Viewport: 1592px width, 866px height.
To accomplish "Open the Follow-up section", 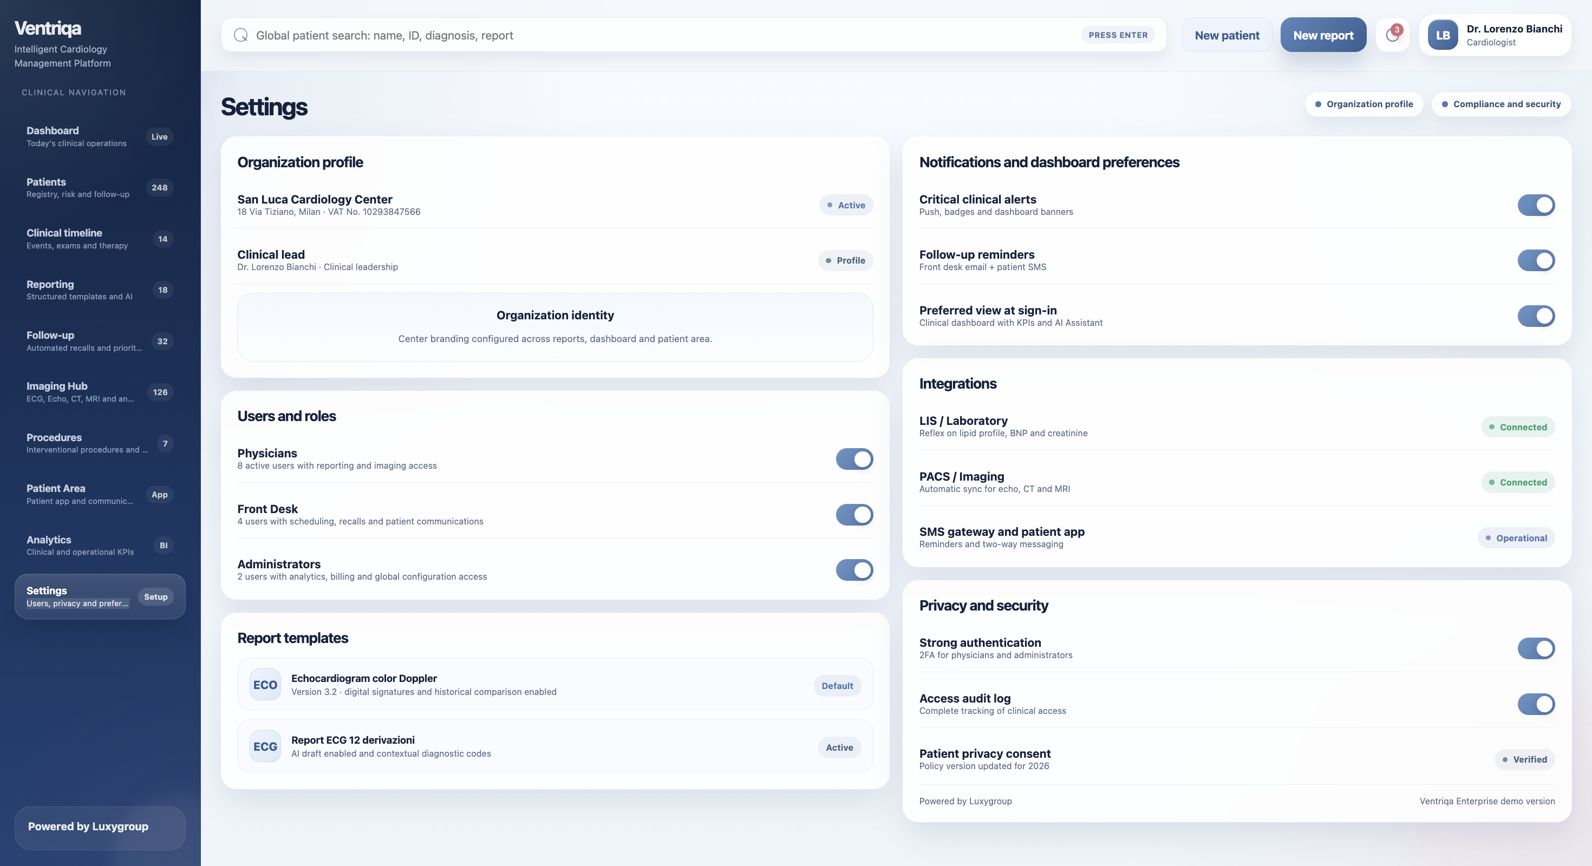I will tap(100, 341).
